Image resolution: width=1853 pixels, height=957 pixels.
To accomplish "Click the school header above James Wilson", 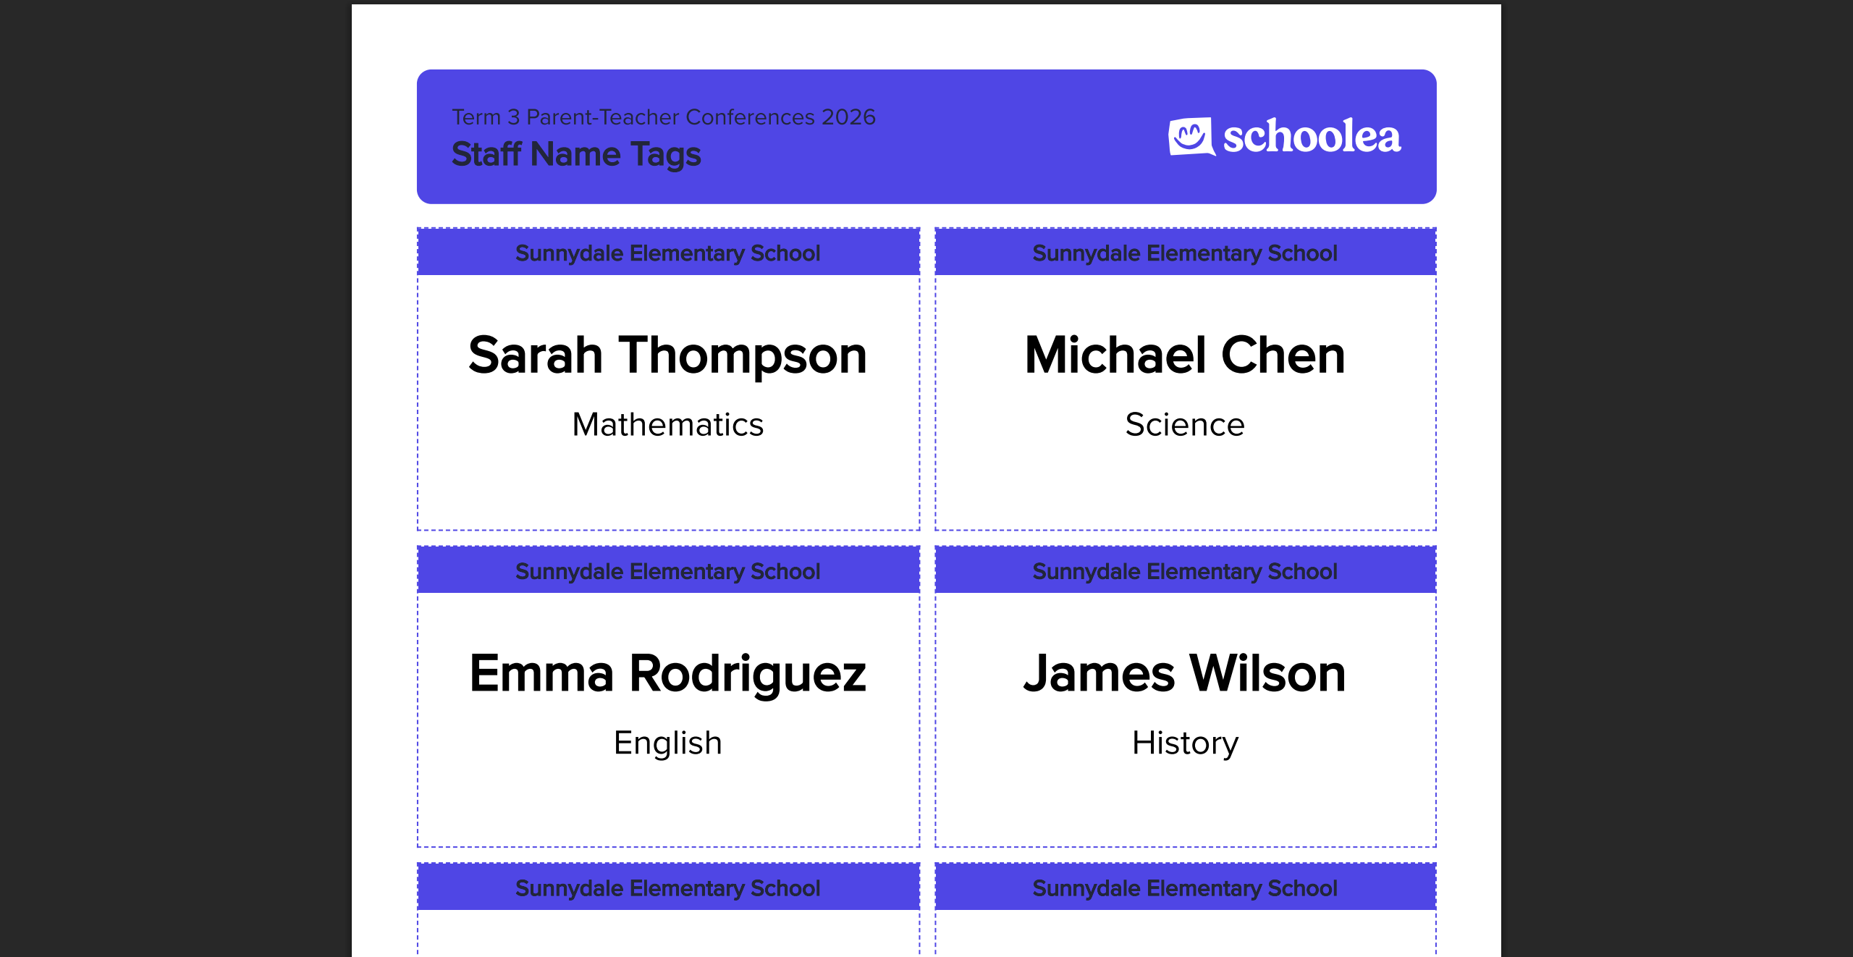I will [x=1185, y=571].
